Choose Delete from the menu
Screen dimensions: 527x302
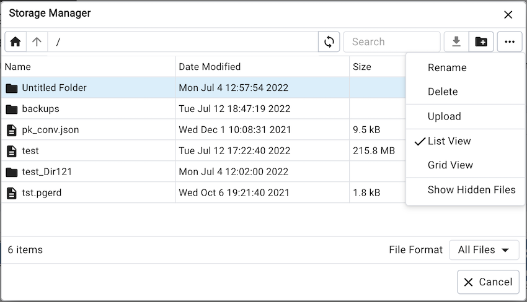[443, 92]
